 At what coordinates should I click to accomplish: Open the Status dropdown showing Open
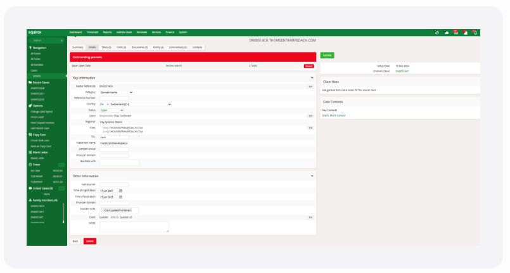click(112, 110)
